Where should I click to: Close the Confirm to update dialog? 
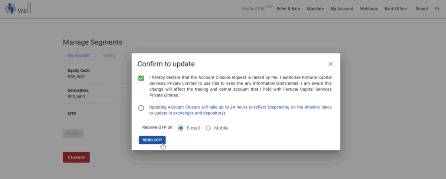click(x=330, y=64)
